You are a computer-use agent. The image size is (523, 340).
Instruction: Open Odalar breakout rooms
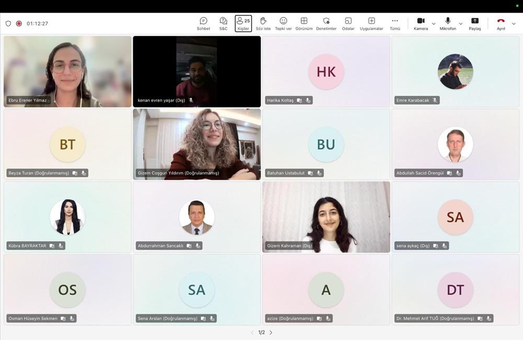tap(348, 24)
